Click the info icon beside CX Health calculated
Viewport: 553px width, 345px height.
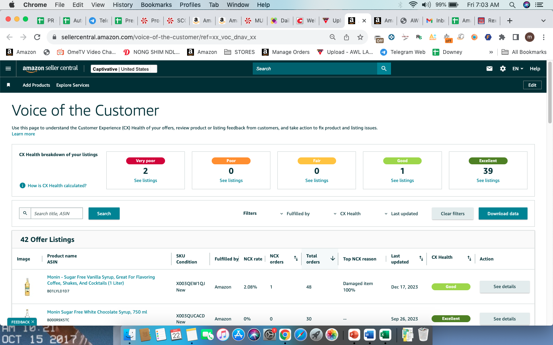(22, 185)
